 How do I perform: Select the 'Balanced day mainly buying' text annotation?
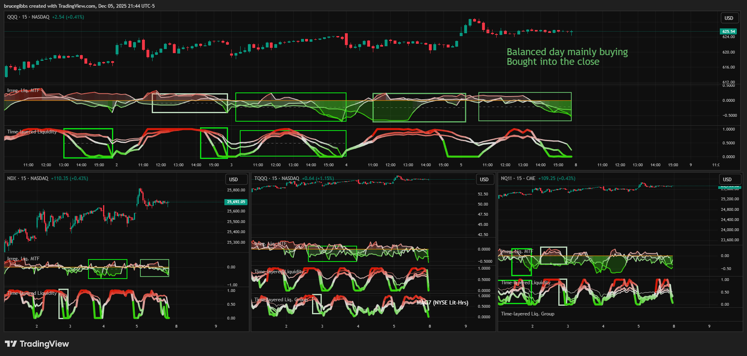[567, 52]
